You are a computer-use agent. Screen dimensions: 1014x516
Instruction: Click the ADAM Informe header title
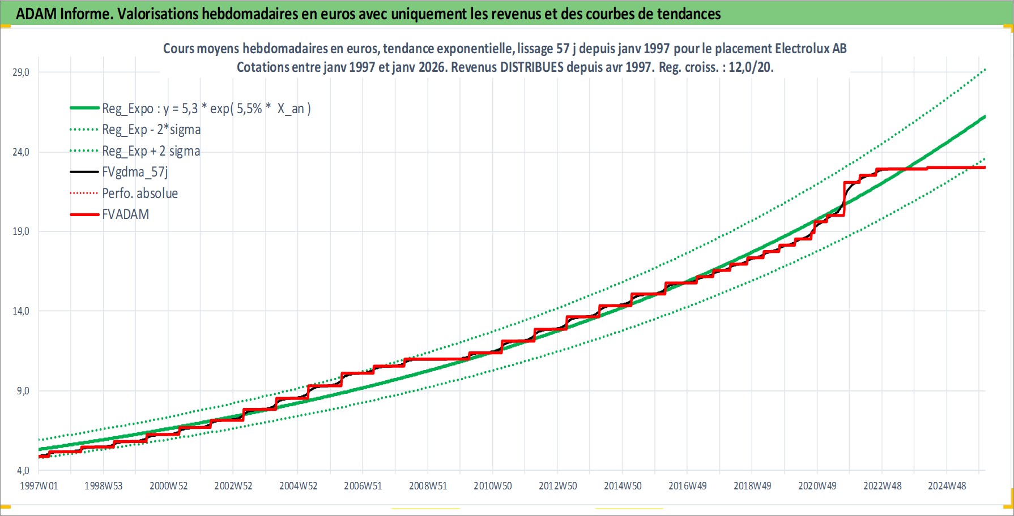click(x=368, y=14)
